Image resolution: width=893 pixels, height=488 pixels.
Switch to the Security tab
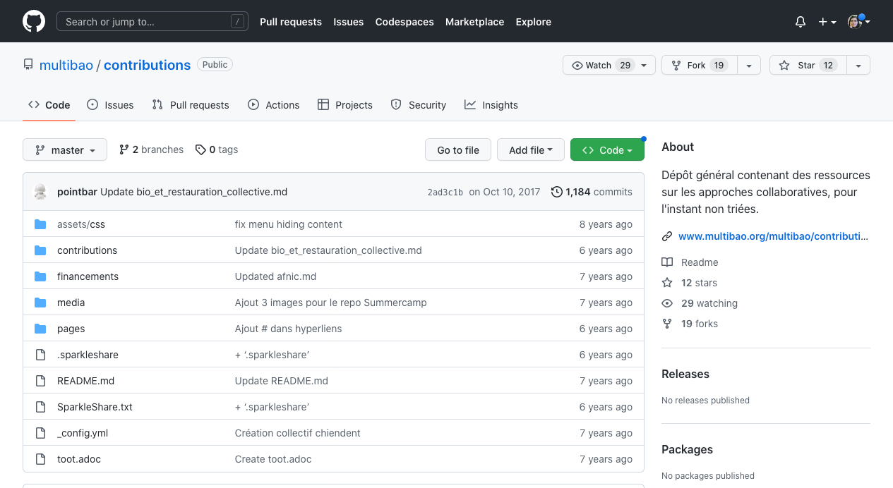click(x=419, y=105)
